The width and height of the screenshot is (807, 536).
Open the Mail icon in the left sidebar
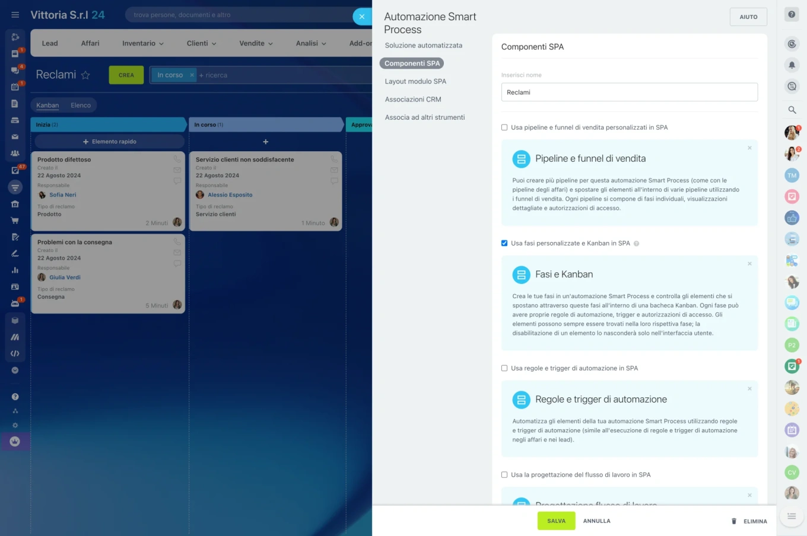pos(15,136)
